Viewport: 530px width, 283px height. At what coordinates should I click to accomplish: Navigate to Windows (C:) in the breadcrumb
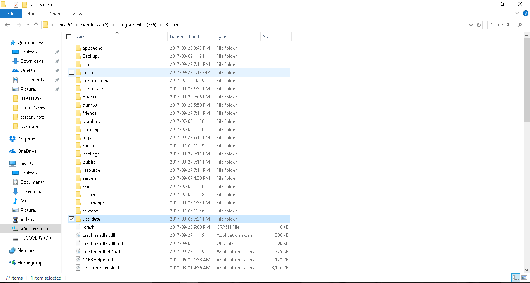[x=95, y=25]
